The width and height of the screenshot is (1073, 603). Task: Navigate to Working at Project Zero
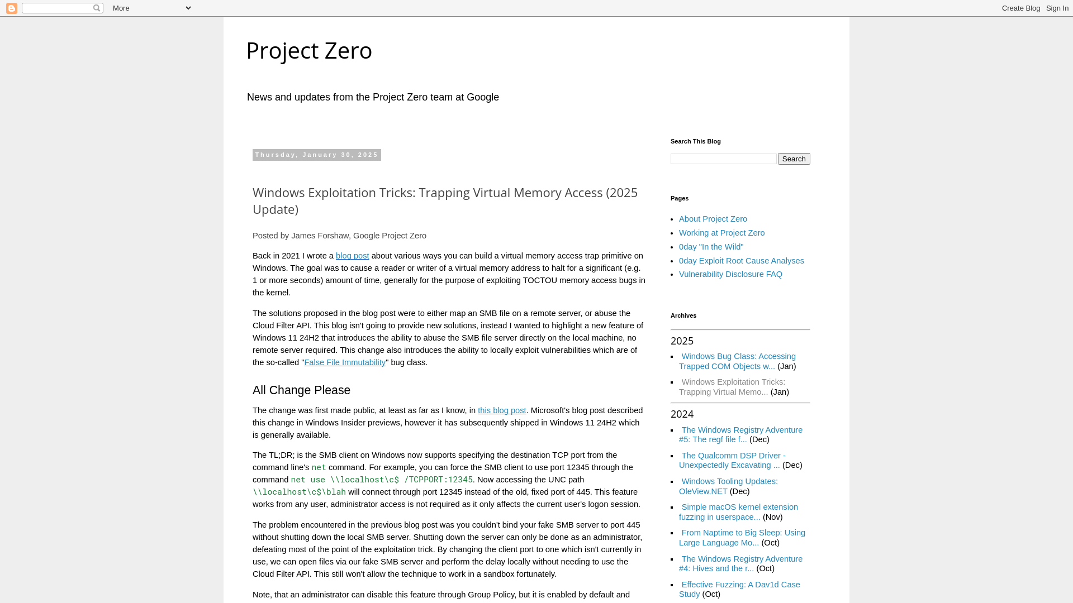721,232
